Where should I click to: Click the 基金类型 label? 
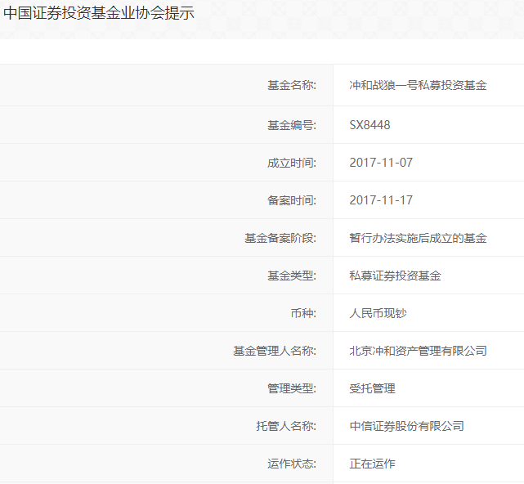291,276
